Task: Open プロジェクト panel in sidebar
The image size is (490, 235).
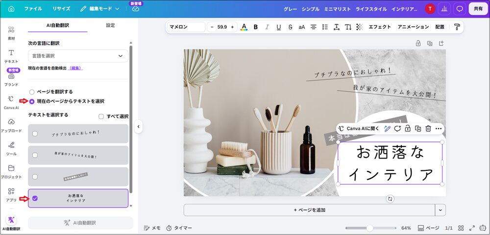Action: 11,172
